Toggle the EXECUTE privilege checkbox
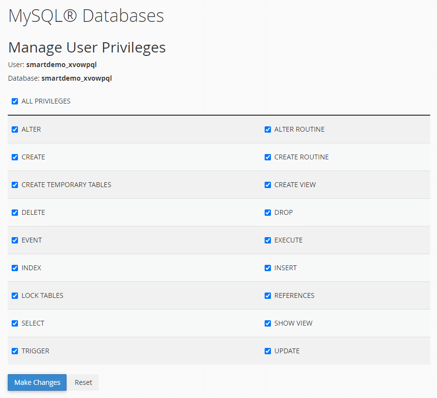This screenshot has width=437, height=398. (x=268, y=240)
